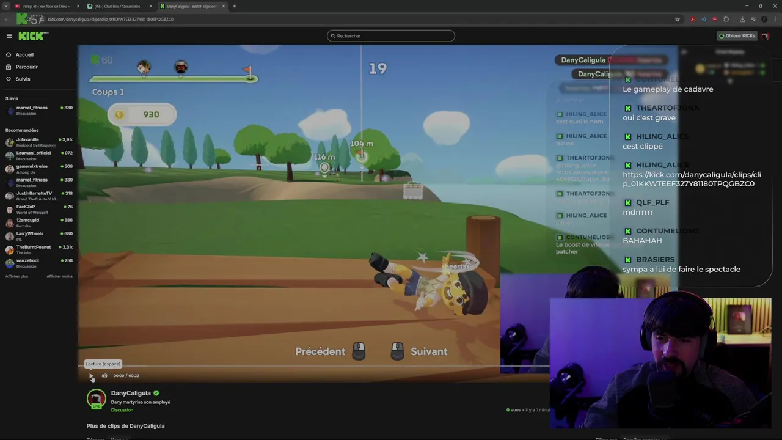Click the Discussion category link under DanyCaligula
This screenshot has height=440, width=782.
(122, 410)
